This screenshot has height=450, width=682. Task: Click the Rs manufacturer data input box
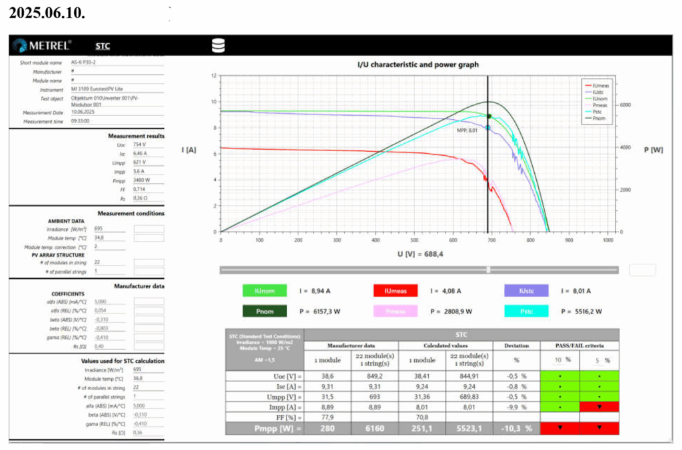[x=149, y=345]
